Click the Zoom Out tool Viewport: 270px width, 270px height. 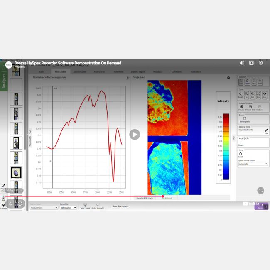point(253,95)
